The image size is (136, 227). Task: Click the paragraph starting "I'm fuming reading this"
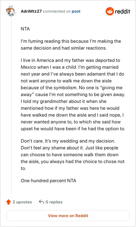(71, 44)
